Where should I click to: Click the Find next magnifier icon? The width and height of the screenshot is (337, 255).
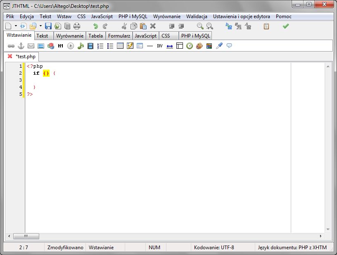(209, 26)
